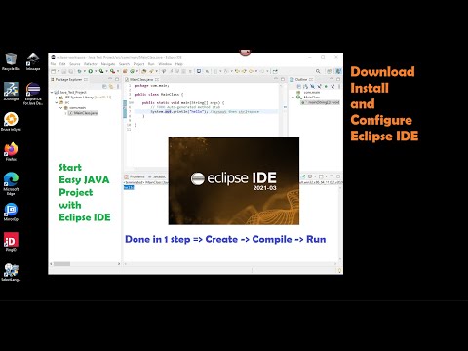Select main(String[]) method in Outline

[x=321, y=102]
